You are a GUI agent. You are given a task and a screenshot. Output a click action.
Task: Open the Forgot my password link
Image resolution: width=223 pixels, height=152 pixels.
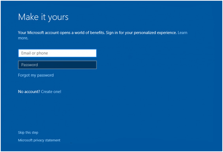pos(36,75)
